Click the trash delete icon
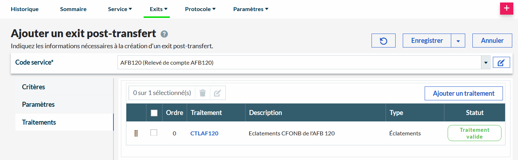The height and width of the screenshot is (160, 518). tap(202, 93)
